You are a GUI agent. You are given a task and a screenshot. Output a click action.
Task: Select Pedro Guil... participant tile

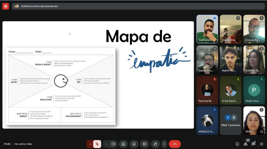(254, 90)
